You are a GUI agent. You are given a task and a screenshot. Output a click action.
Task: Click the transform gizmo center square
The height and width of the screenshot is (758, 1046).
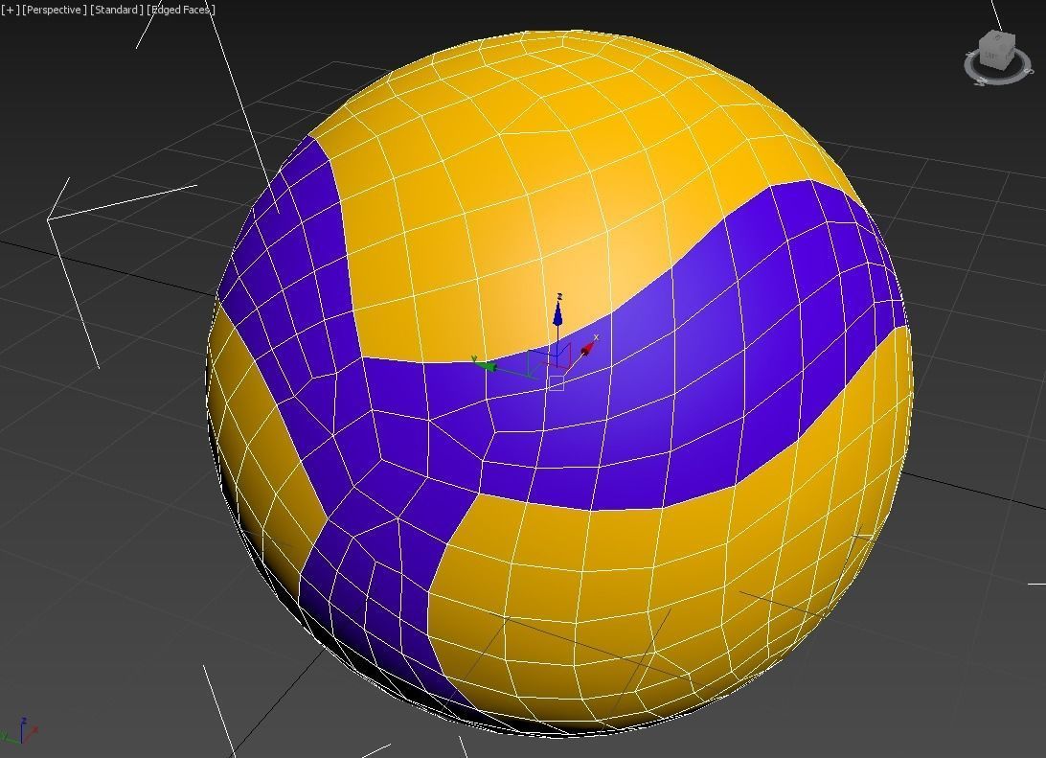click(x=557, y=383)
